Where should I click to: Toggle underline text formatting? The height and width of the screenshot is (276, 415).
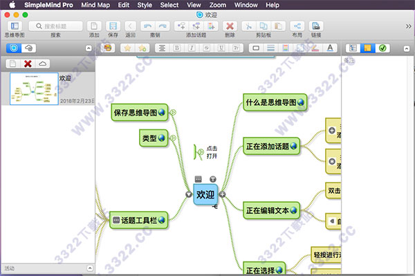(x=221, y=48)
